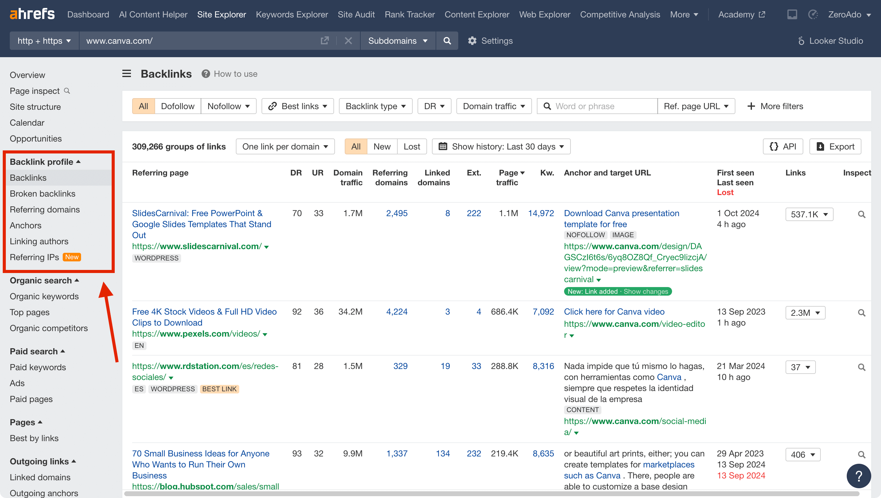Open Keywords Explorer from the top navigation
The height and width of the screenshot is (498, 881).
click(x=292, y=14)
